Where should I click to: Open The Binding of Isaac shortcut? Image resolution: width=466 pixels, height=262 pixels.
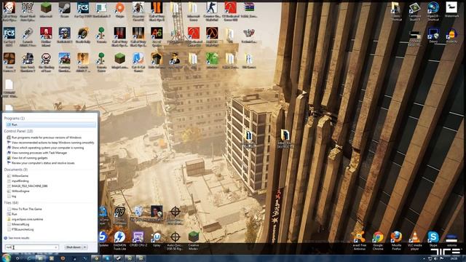pyautogui.click(x=46, y=62)
